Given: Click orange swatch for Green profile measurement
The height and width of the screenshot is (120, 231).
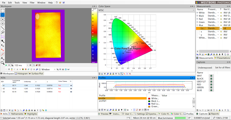Looking at the screenshot, I should tap(149, 107).
